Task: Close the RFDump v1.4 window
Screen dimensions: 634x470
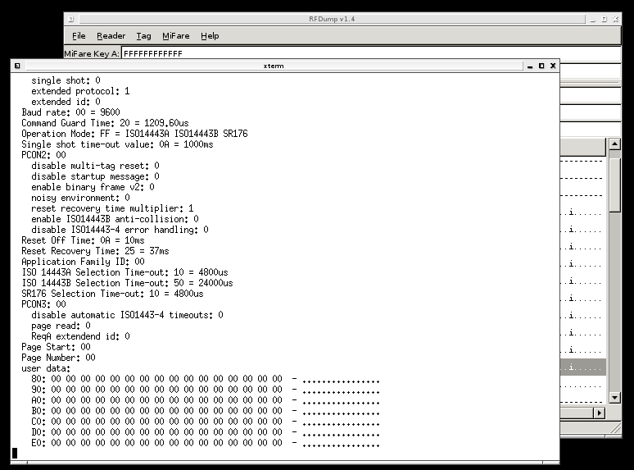Action: point(615,19)
